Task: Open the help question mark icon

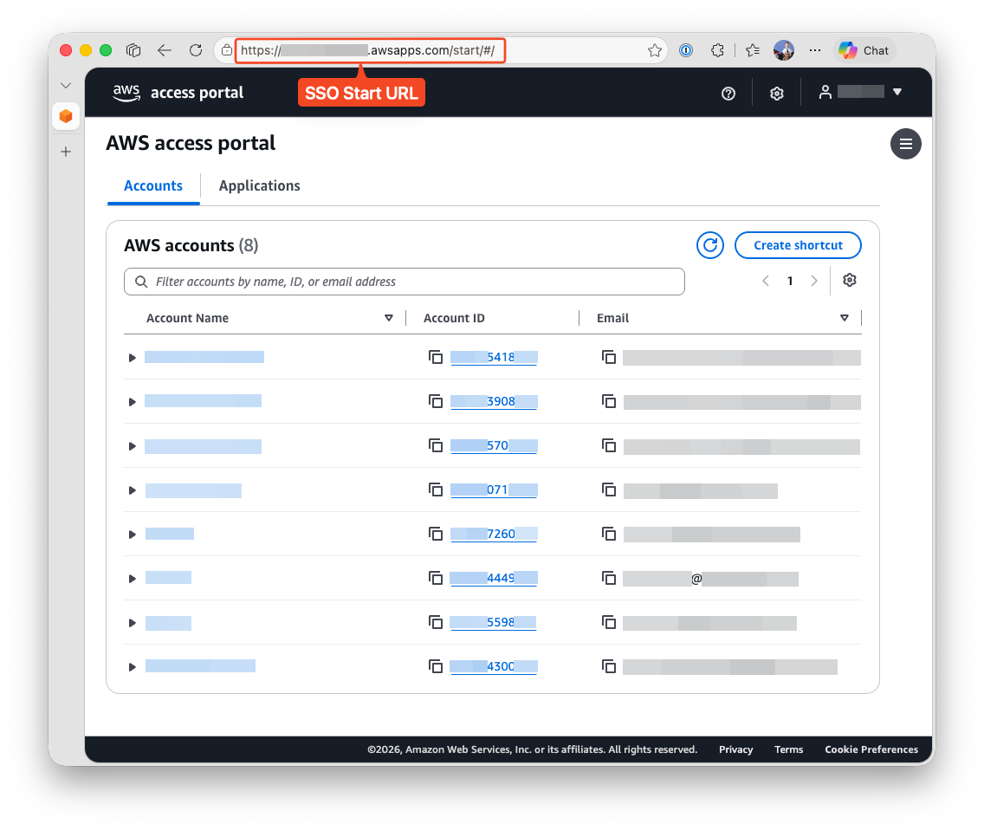Action: tap(728, 94)
